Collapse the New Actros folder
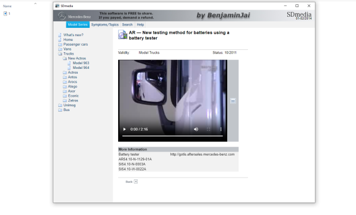This screenshot has width=356, height=215. [x=77, y=58]
